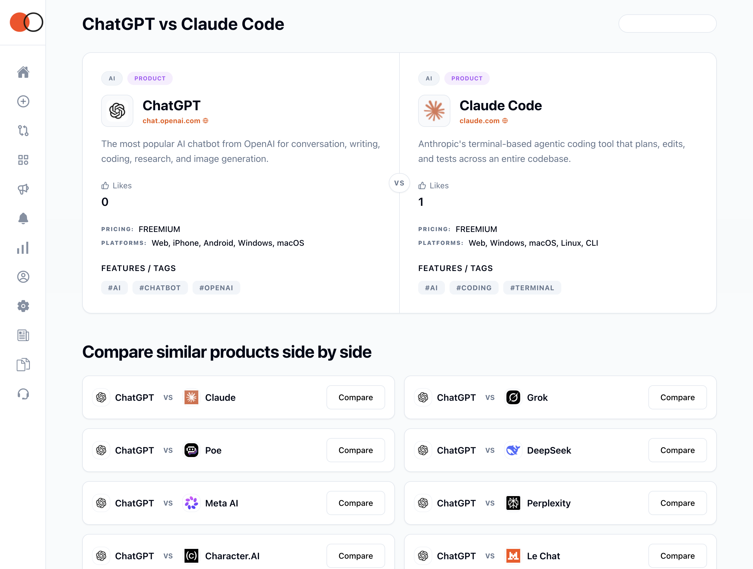Image resolution: width=753 pixels, height=569 pixels.
Task: Click the 'Meta AI' product name
Action: [x=222, y=503]
